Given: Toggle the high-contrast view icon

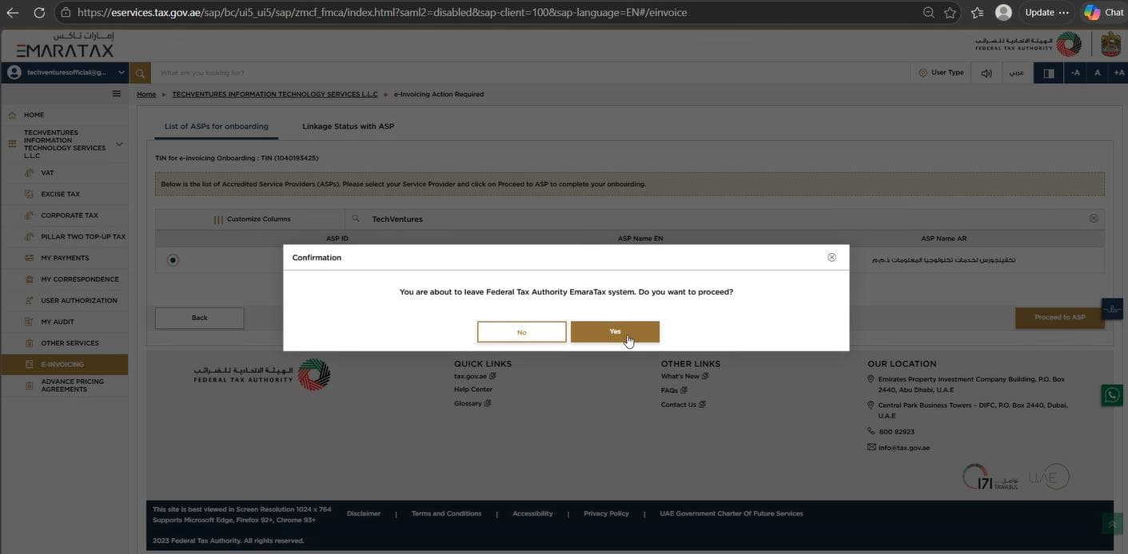Looking at the screenshot, I should [1049, 73].
